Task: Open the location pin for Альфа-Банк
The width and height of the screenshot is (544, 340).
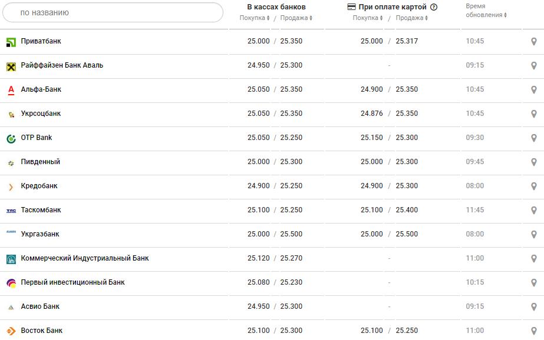Action: 533,90
